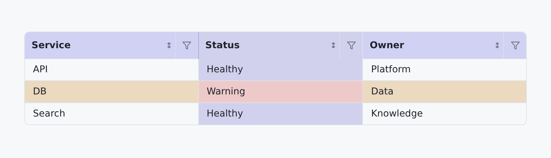Select the Knowledge owner cell

[444, 113]
